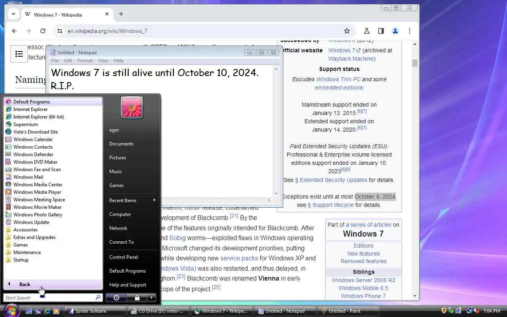Switch to Spider Solitaire taskbar button
Viewport: 507px width, 317px height.
click(x=95, y=311)
